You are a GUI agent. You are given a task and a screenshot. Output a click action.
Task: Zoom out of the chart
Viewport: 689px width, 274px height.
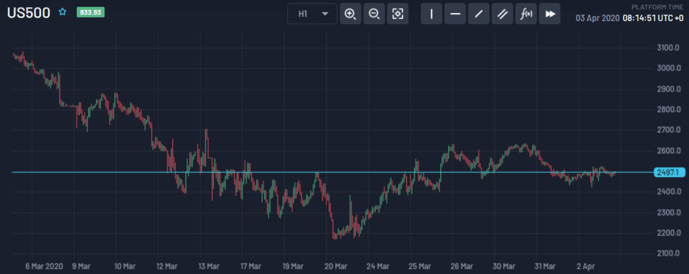(374, 13)
